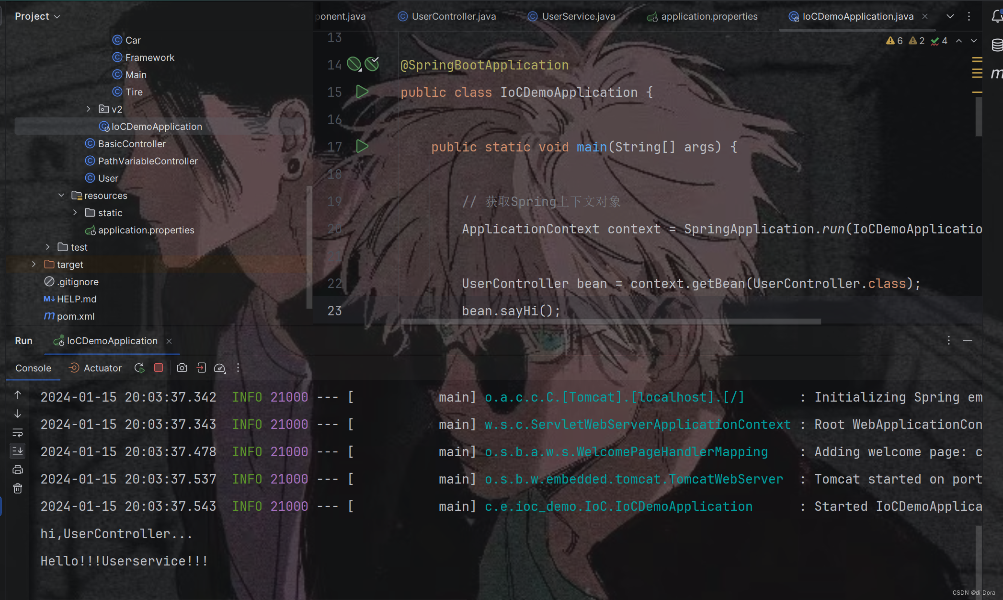
Task: Select Tire class in project tree
Action: (x=127, y=92)
